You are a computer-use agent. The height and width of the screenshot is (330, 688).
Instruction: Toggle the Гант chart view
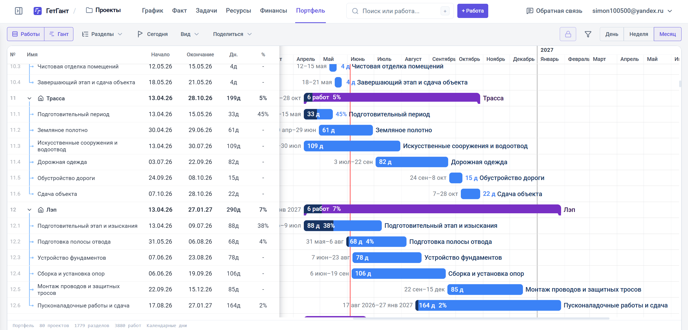click(x=59, y=34)
